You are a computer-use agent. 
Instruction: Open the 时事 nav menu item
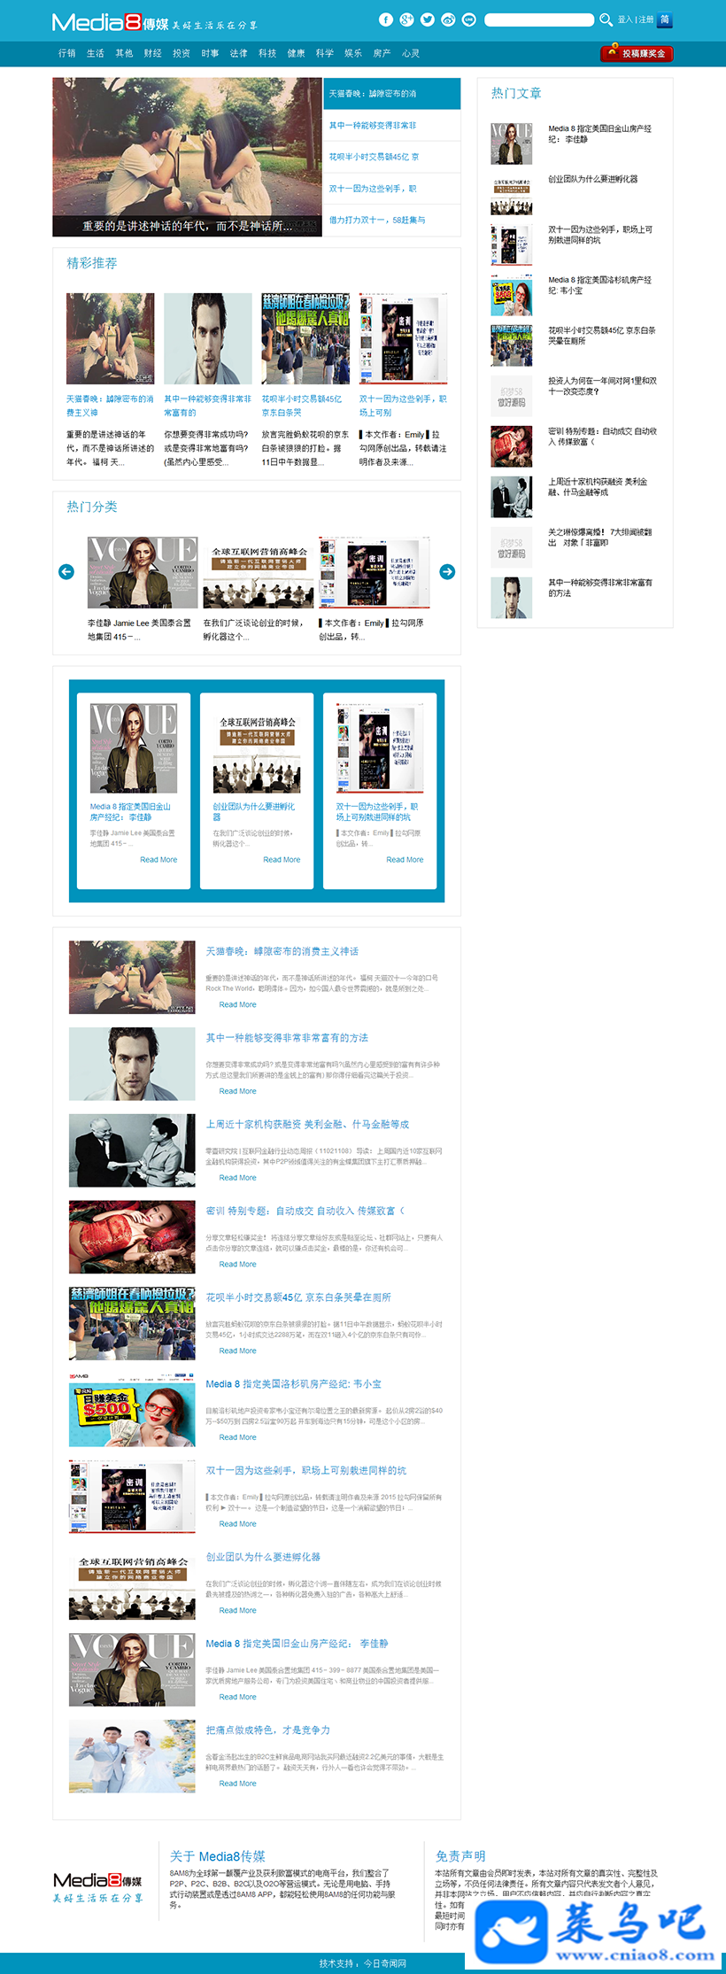click(x=210, y=53)
